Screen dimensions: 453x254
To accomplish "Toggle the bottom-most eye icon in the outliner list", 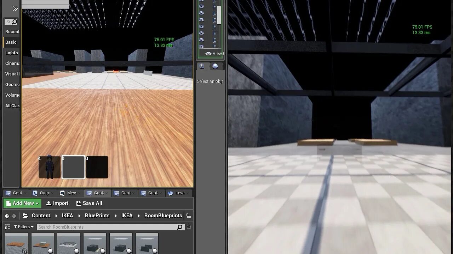I will coord(201,46).
